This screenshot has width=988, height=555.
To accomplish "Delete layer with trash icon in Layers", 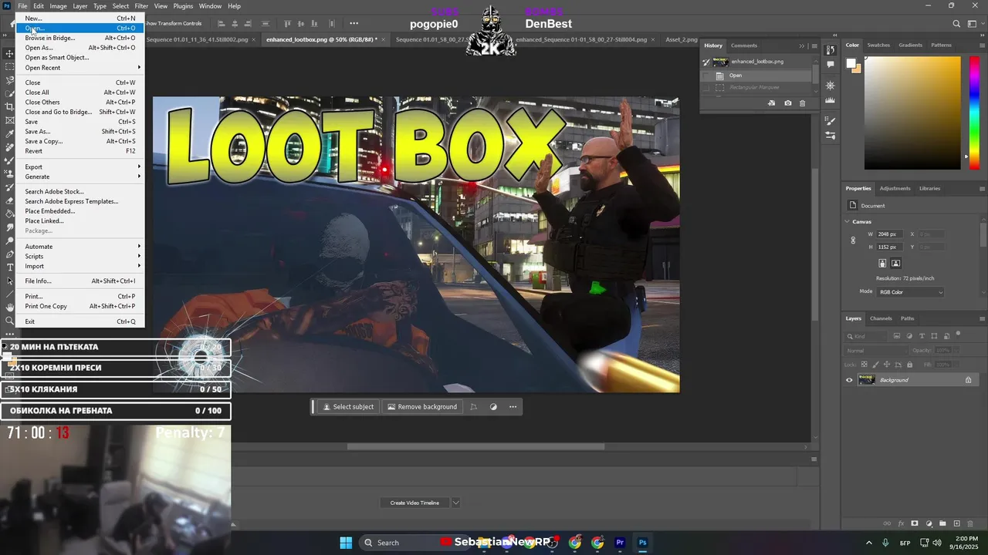I will pos(971,524).
